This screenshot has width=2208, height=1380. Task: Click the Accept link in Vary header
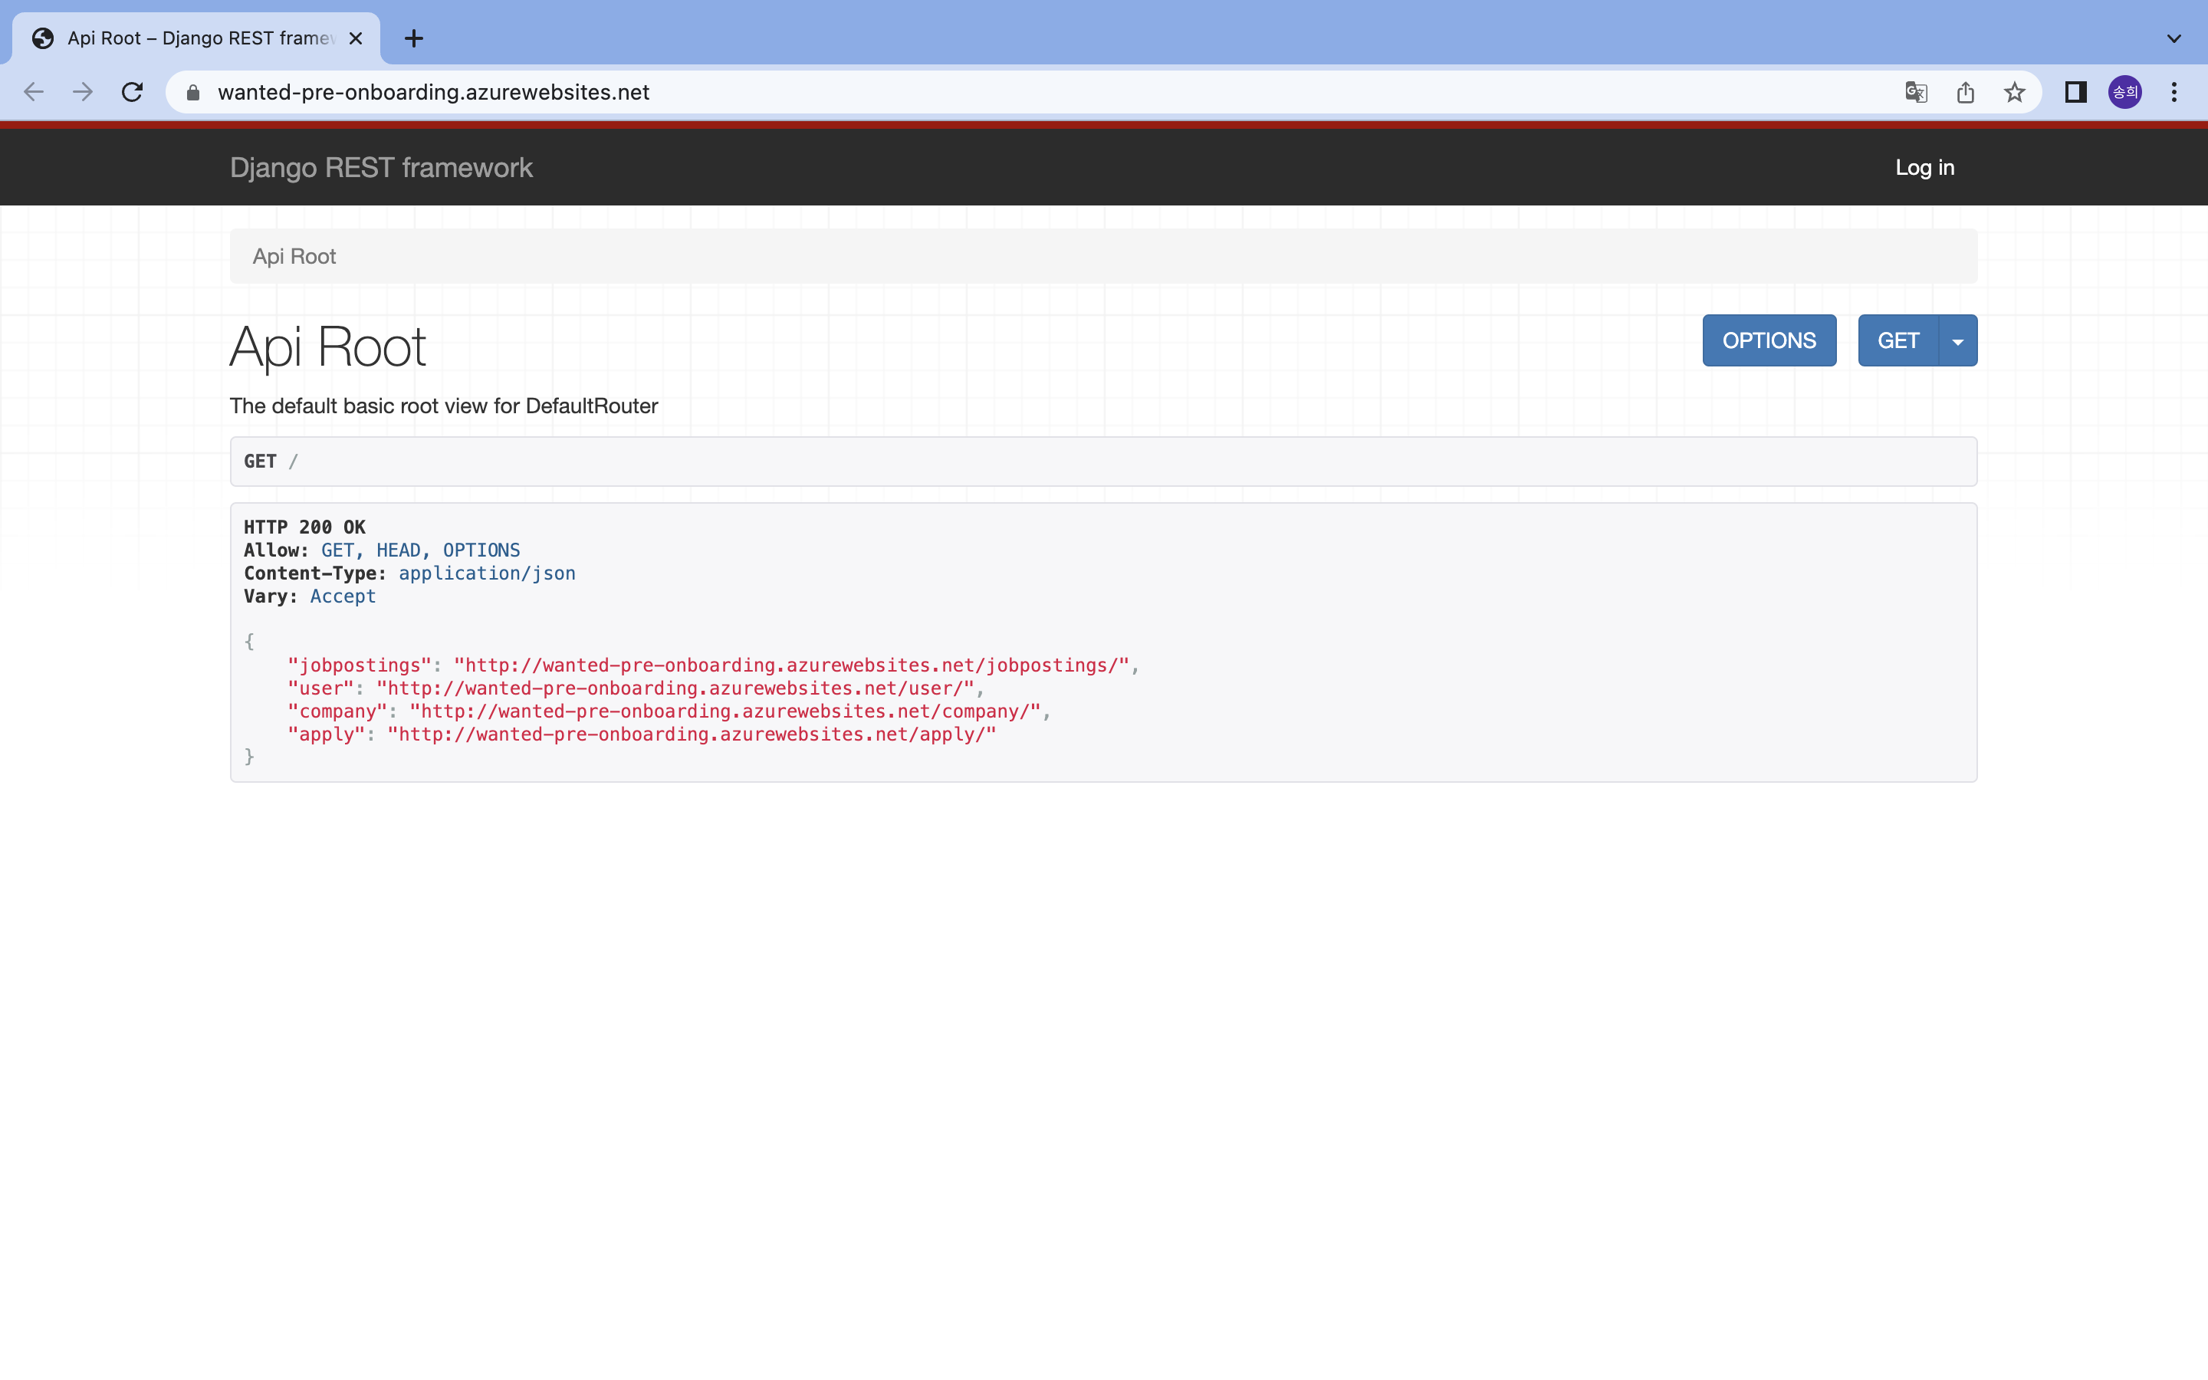point(343,596)
